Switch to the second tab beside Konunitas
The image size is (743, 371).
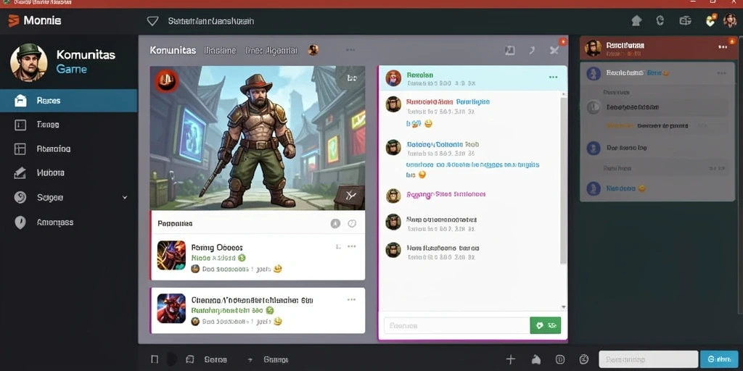pos(220,50)
